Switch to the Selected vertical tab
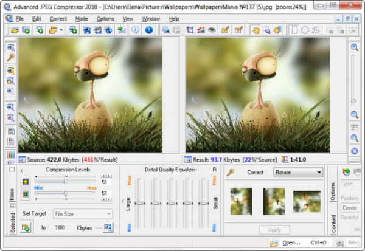The height and width of the screenshot is (251, 365). 12,222
